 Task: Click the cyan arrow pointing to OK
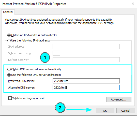click(79, 110)
